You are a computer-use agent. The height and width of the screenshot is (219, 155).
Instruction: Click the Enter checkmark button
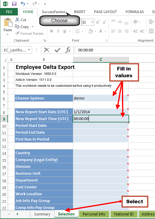click(x=57, y=50)
